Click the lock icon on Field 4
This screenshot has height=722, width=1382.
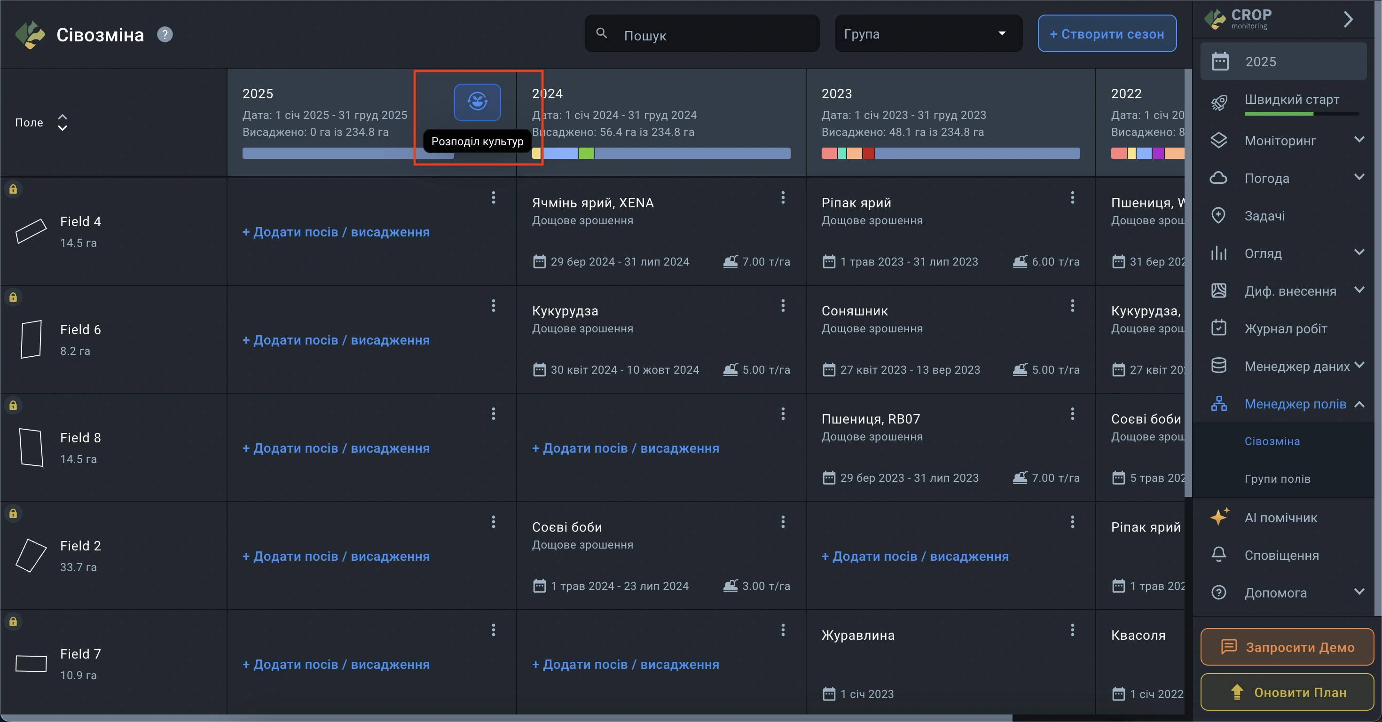point(13,189)
